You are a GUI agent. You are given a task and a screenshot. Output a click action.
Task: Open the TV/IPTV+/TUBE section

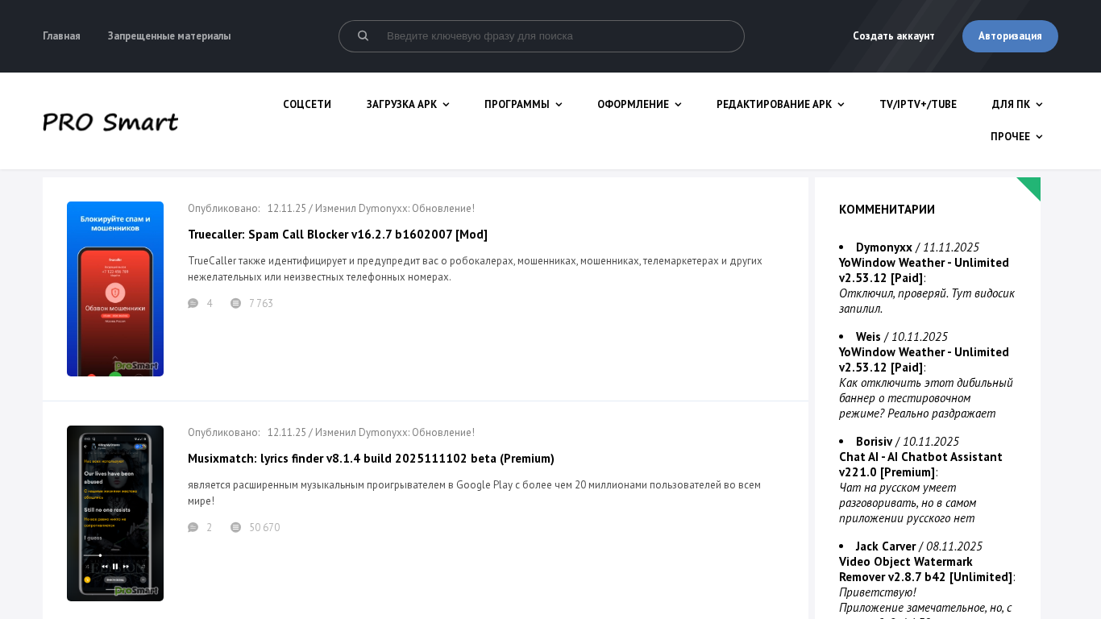918,105
